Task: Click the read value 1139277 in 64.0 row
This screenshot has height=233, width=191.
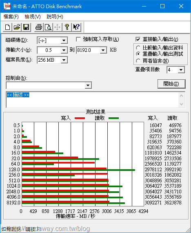Action: pyautogui.click(x=173, y=164)
